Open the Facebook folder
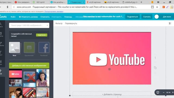The image size is (174, 98). click(44, 49)
